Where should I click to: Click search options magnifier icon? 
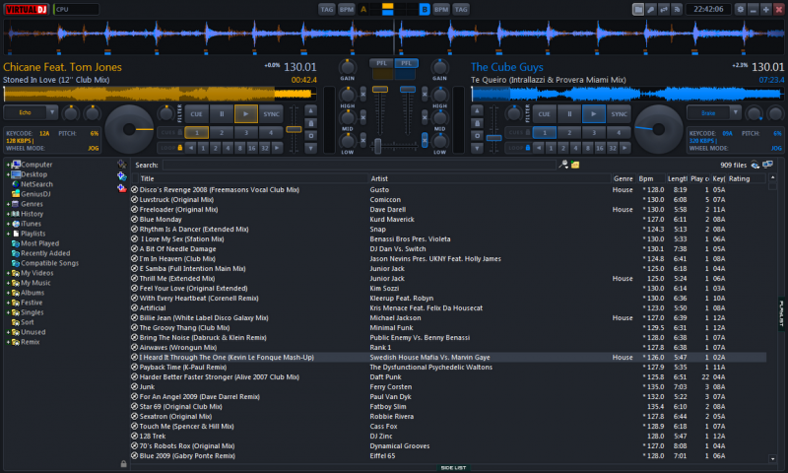(x=563, y=165)
